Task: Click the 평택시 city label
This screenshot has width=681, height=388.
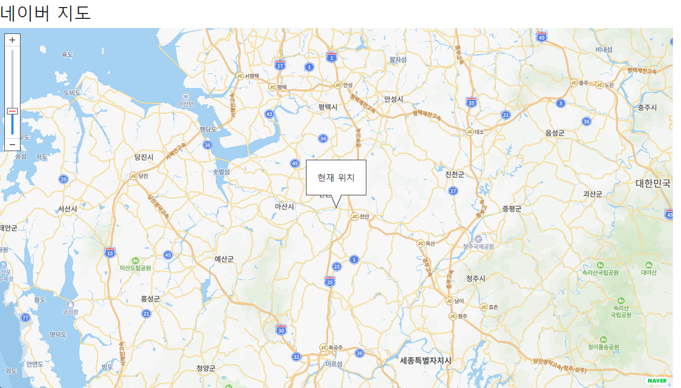Action: pos(328,107)
